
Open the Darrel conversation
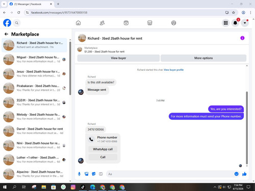click(34, 131)
